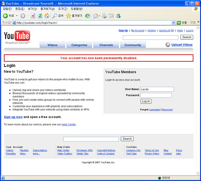The width and height of the screenshot is (201, 181).
Task: Click the top Search button
Action: (x=187, y=37)
